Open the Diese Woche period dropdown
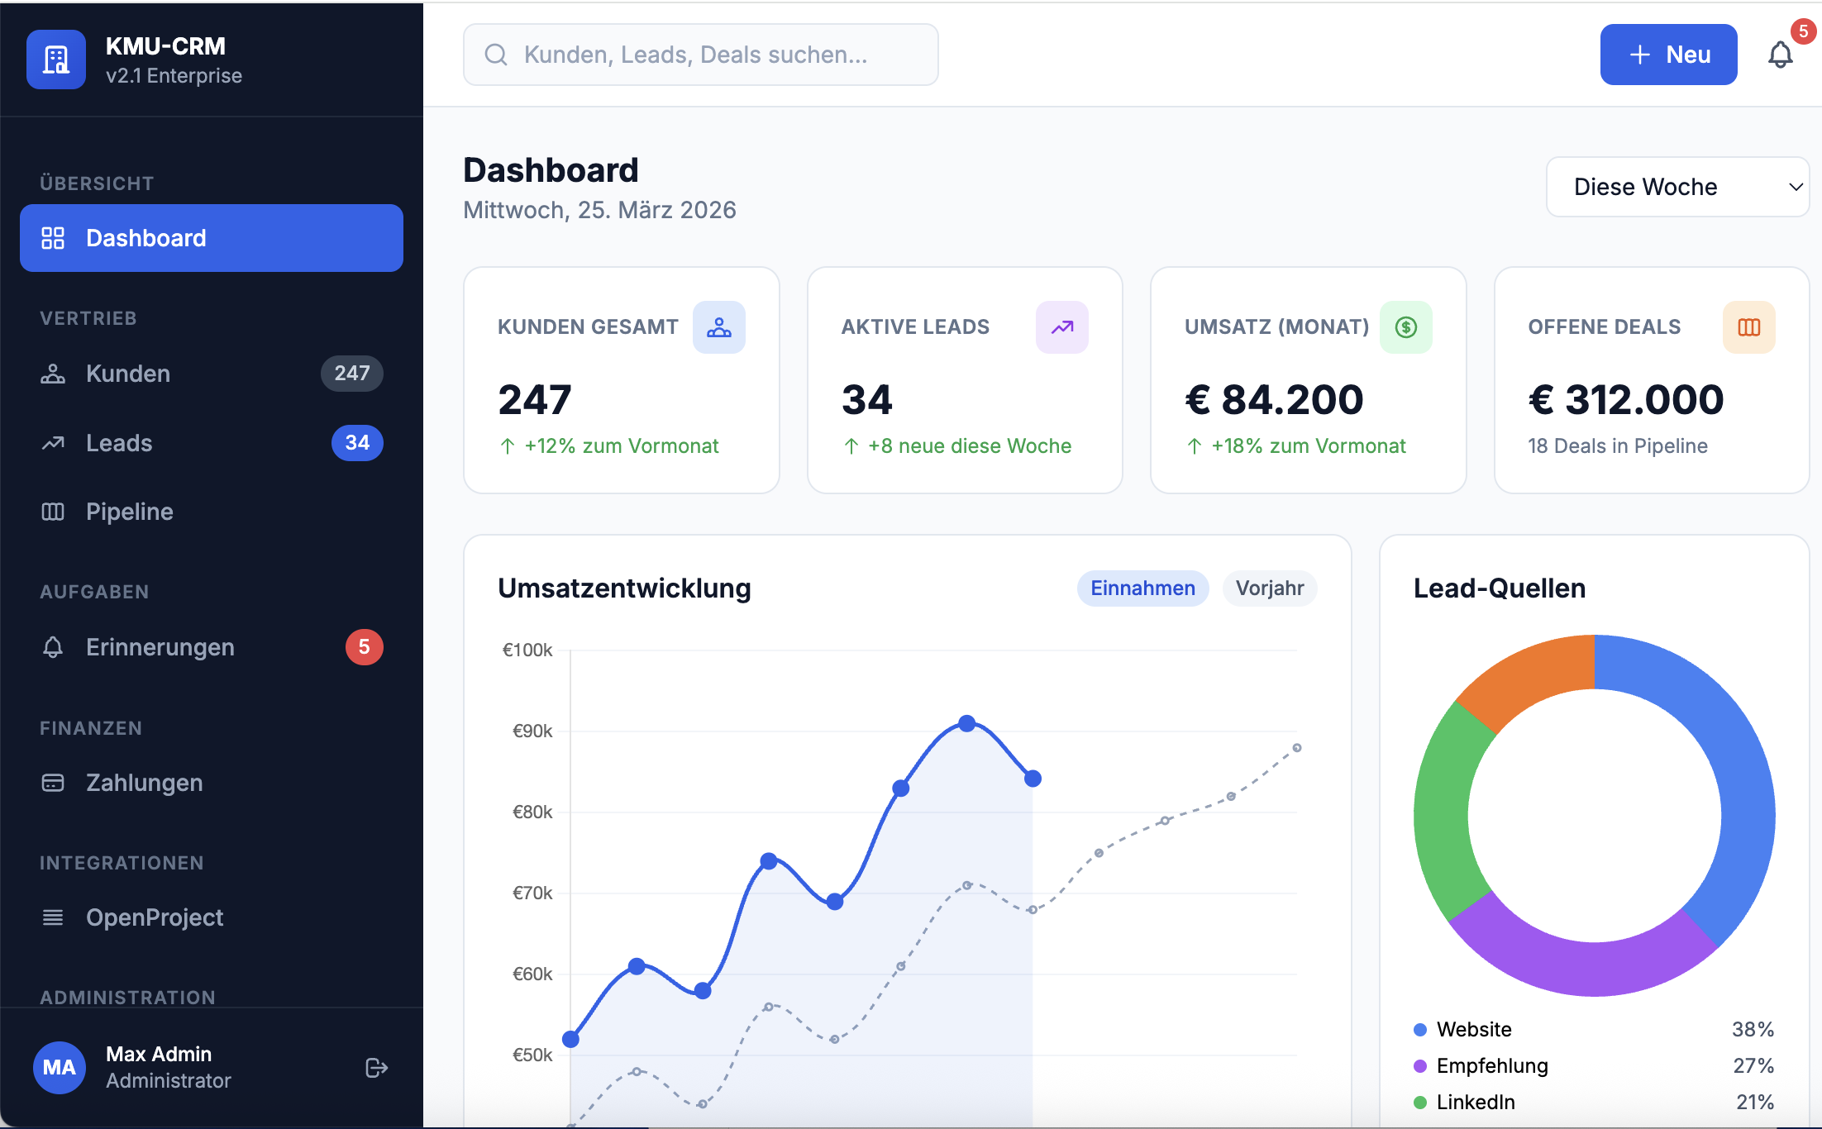 coord(1677,187)
